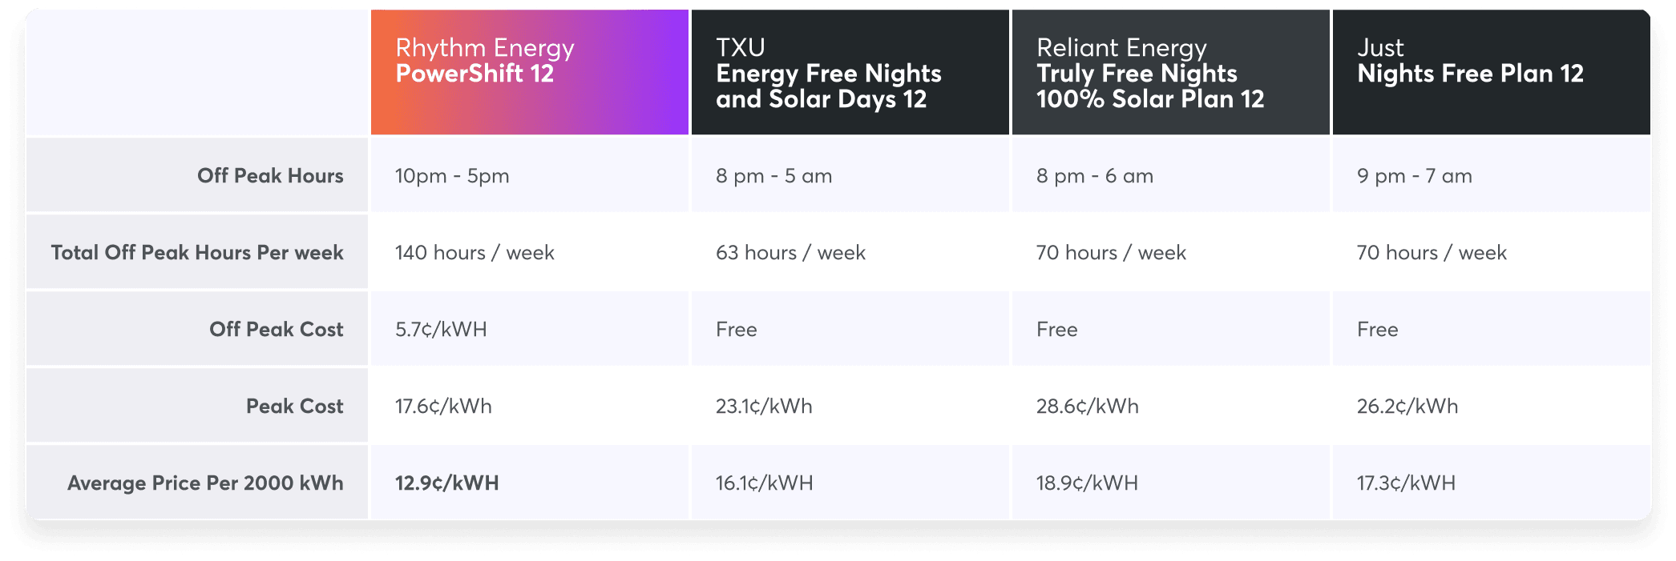This screenshot has width=1676, height=561.
Task: Click the 140 hours / week cell
Action: [475, 253]
